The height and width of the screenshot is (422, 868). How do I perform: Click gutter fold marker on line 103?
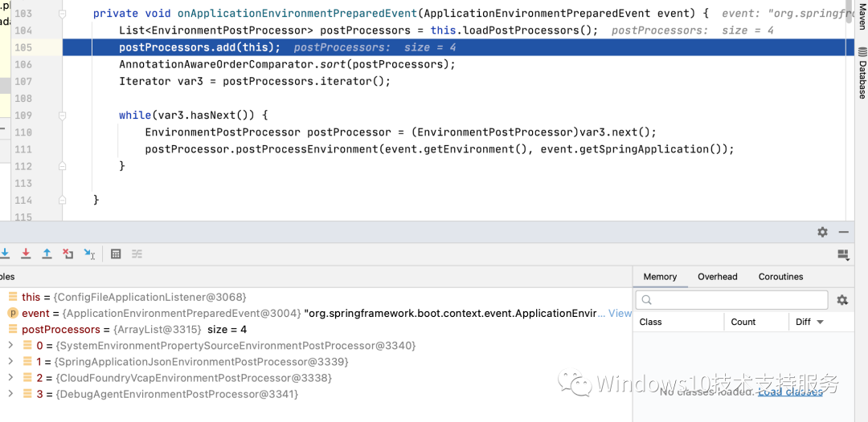pos(62,14)
